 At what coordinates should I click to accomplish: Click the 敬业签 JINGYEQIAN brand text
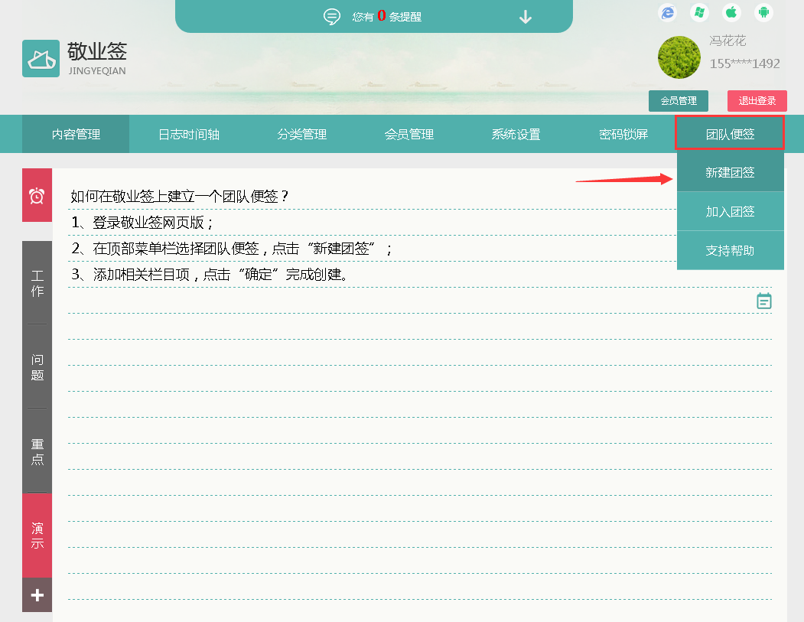coord(97,58)
